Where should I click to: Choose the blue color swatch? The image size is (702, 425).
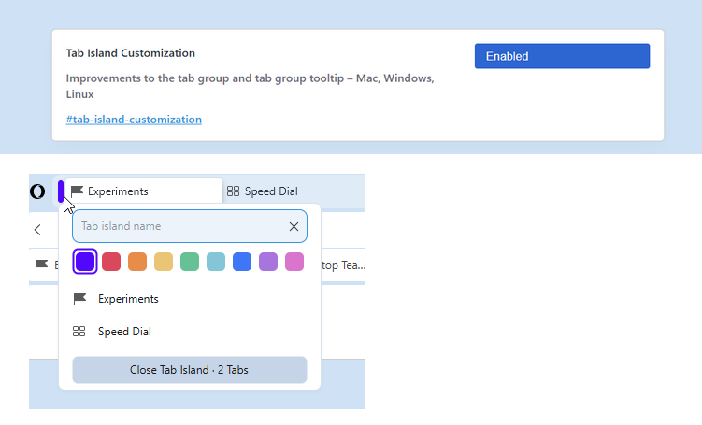242,262
